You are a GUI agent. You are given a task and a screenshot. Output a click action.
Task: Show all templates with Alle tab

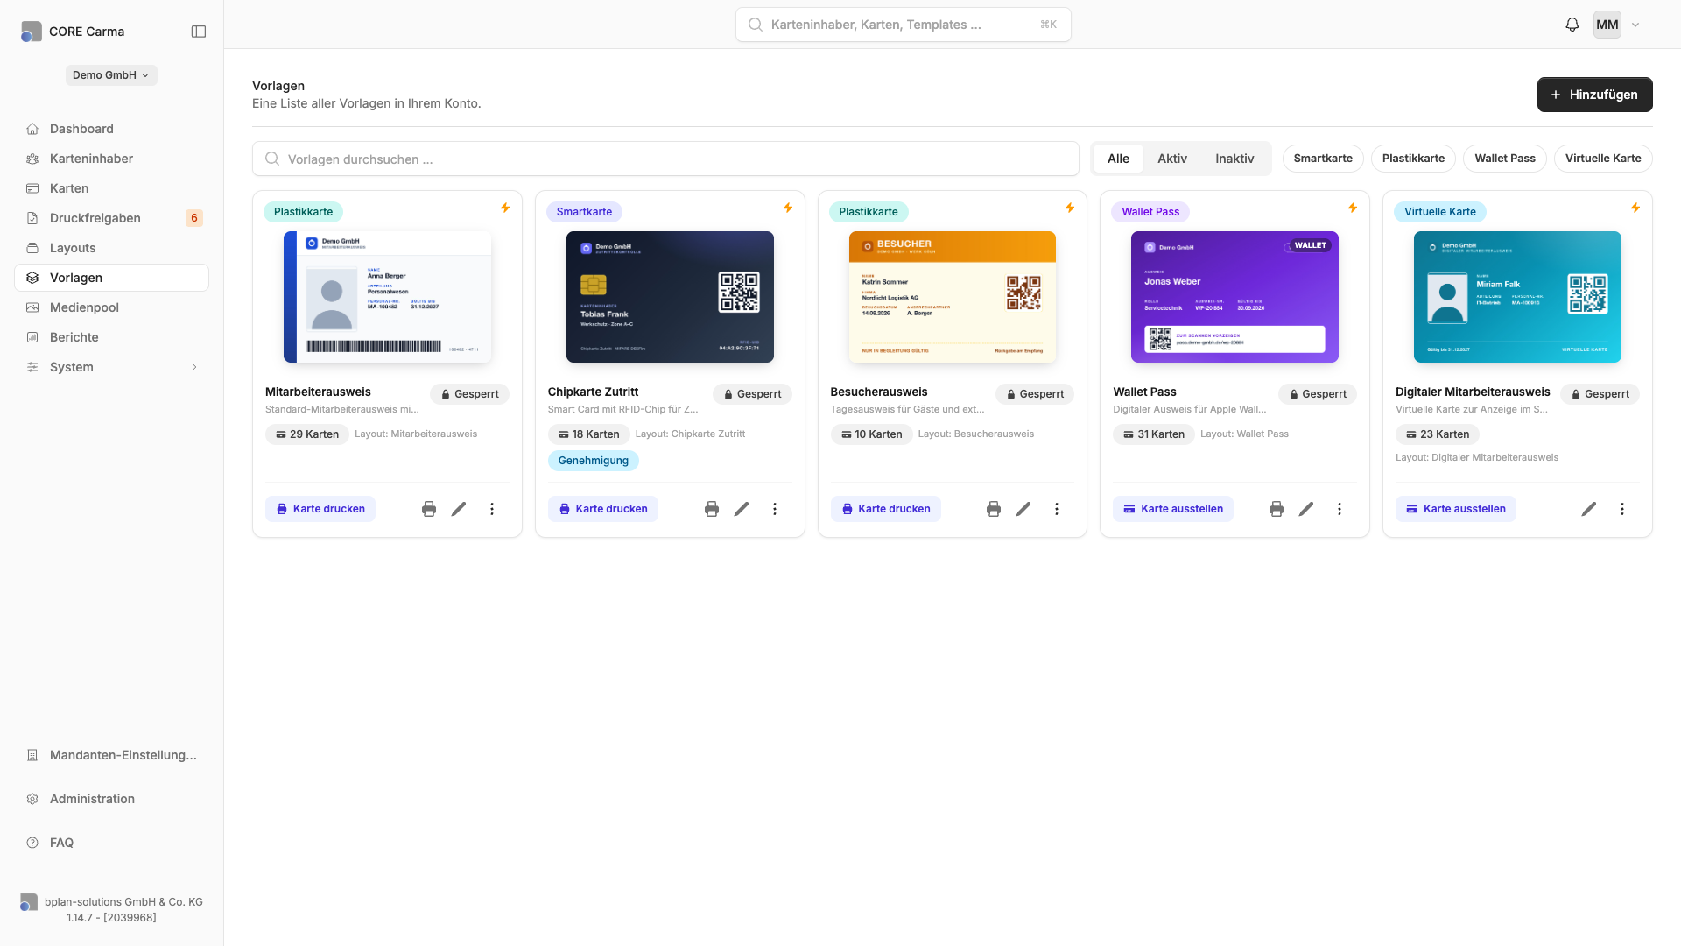click(x=1118, y=159)
